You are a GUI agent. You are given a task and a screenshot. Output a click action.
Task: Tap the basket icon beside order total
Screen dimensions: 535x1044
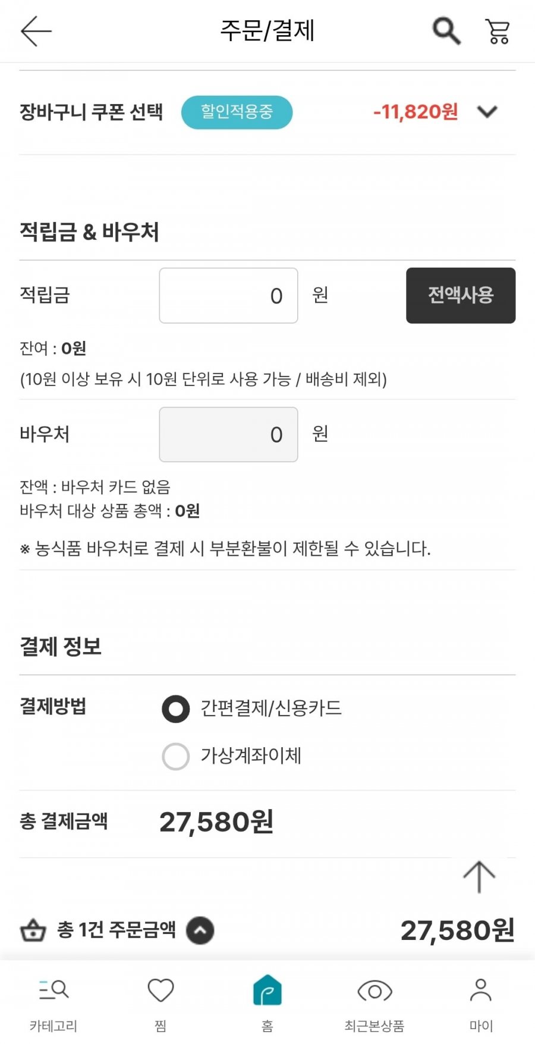pyautogui.click(x=33, y=930)
